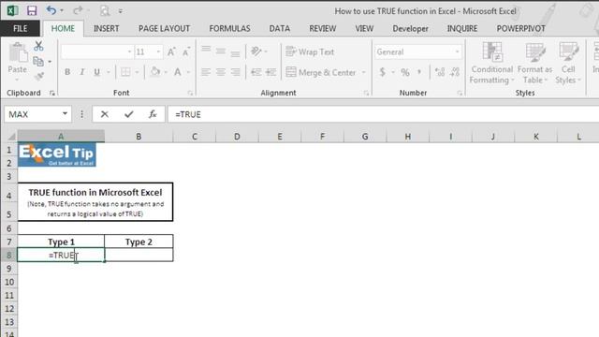Click the Increase Font Size icon
Image resolution: width=599 pixels, height=337 pixels.
pyautogui.click(x=171, y=51)
